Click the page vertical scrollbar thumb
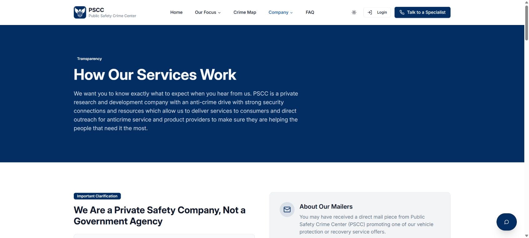 click(526, 22)
